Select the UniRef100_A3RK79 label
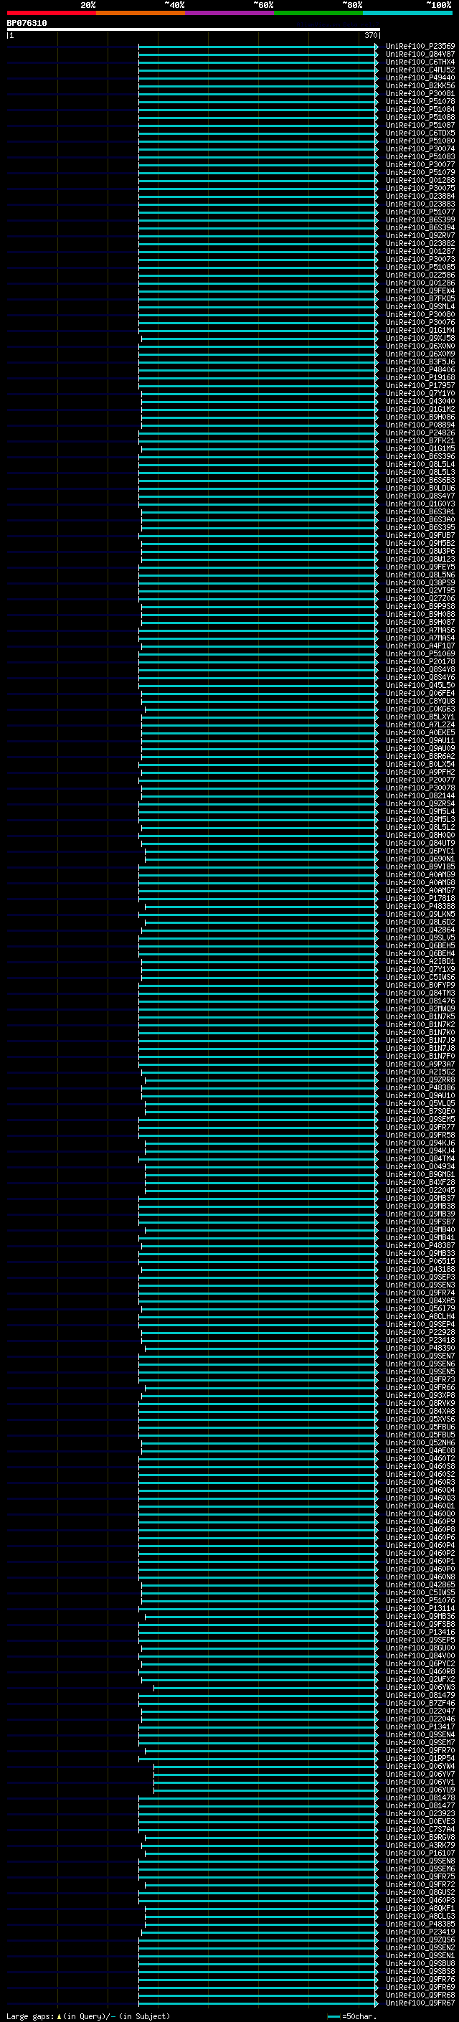The image size is (459, 2022). pos(420,1845)
